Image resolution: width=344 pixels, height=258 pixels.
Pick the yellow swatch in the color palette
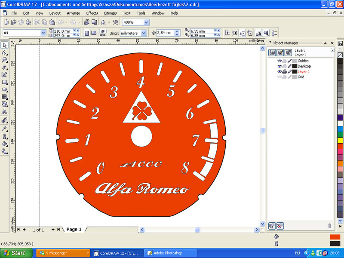coord(340,141)
